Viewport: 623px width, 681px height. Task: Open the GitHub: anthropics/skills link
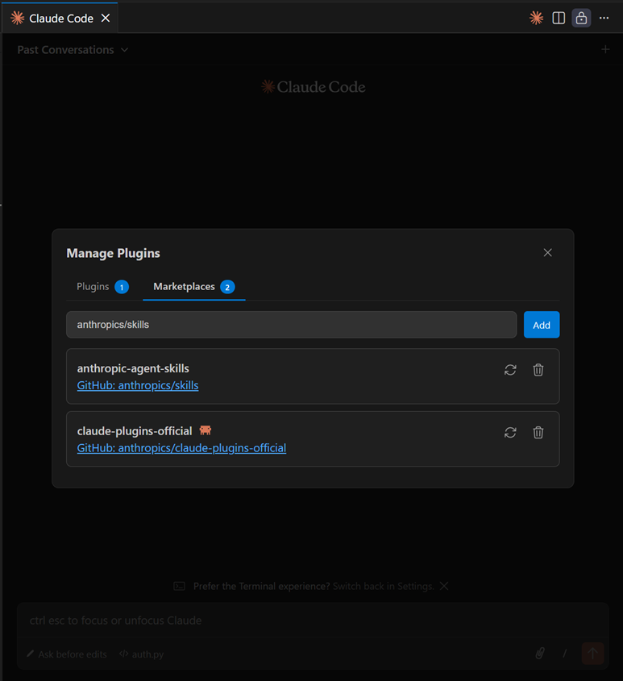click(138, 386)
